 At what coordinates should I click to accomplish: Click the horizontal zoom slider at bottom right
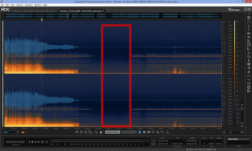(x=233, y=132)
